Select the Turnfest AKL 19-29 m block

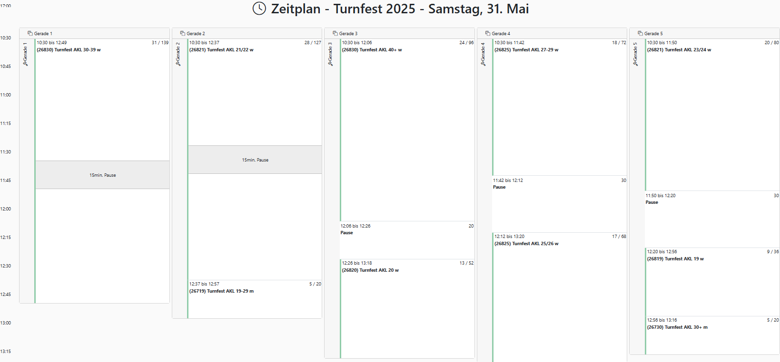255,298
